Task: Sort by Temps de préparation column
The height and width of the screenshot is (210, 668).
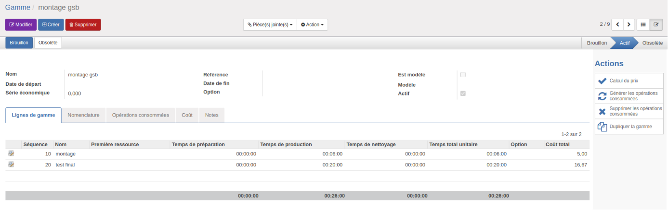Action: (214, 144)
